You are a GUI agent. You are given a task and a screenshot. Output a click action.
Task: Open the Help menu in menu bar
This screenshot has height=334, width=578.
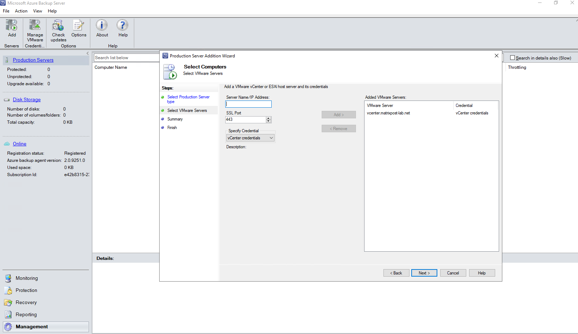point(52,11)
